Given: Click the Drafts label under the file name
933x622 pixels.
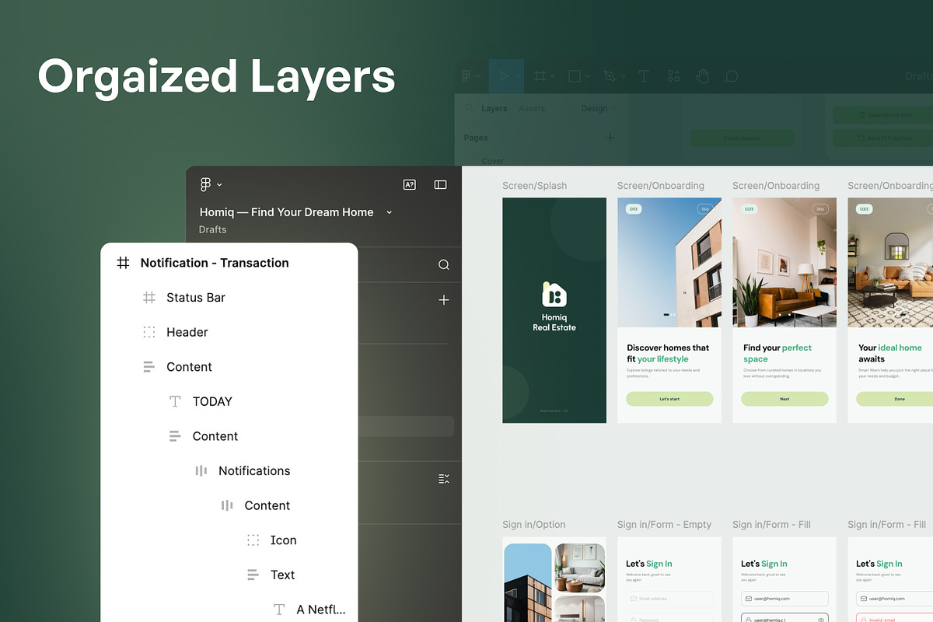Looking at the screenshot, I should [212, 229].
